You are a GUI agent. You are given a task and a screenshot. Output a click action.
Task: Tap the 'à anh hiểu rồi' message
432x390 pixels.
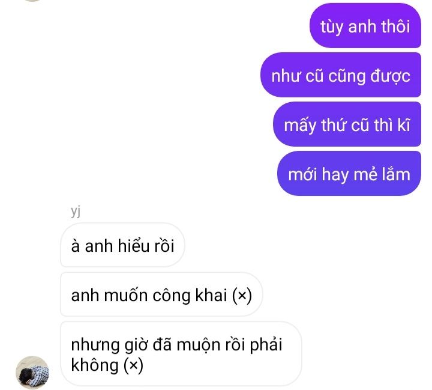tap(122, 245)
